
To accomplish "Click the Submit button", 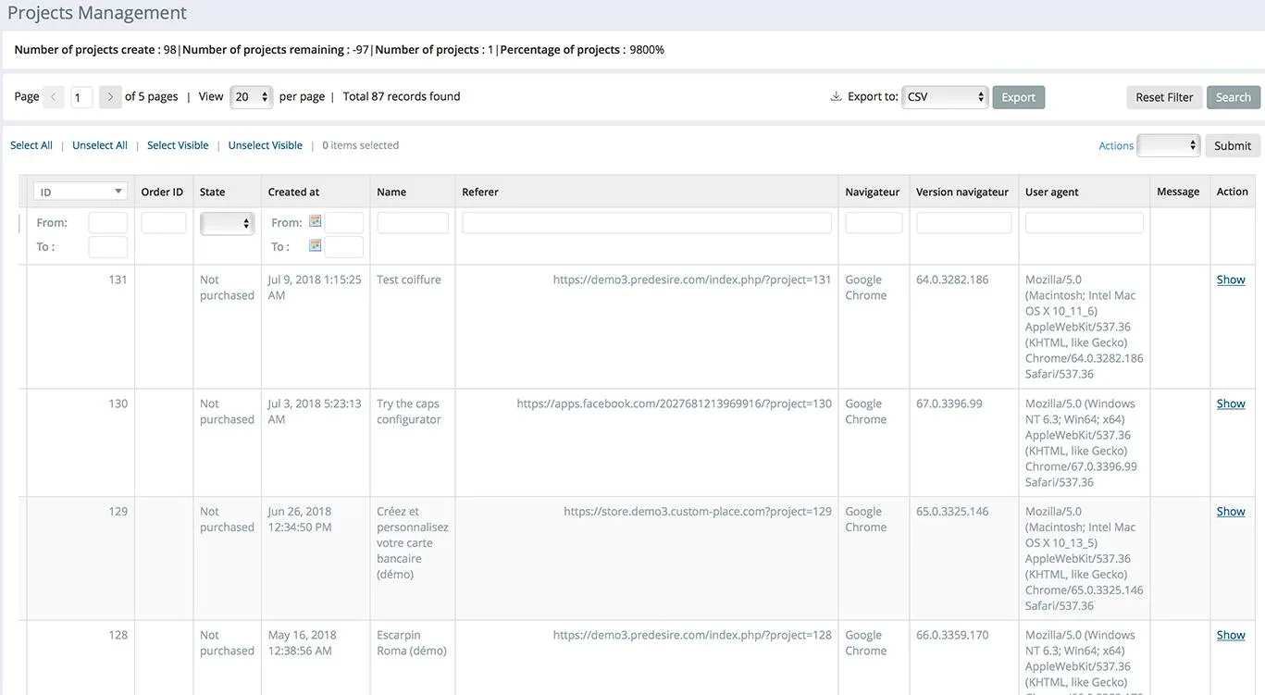I will [1233, 145].
